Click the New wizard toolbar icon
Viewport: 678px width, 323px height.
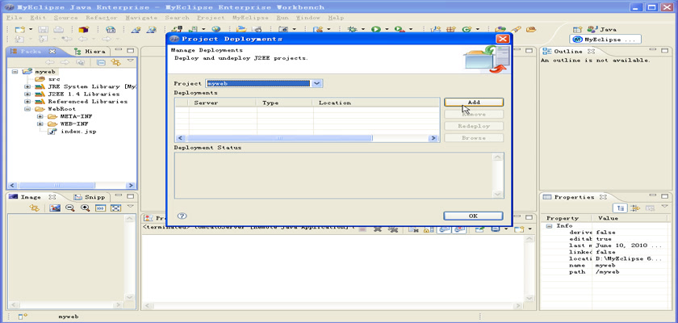(x=19, y=29)
